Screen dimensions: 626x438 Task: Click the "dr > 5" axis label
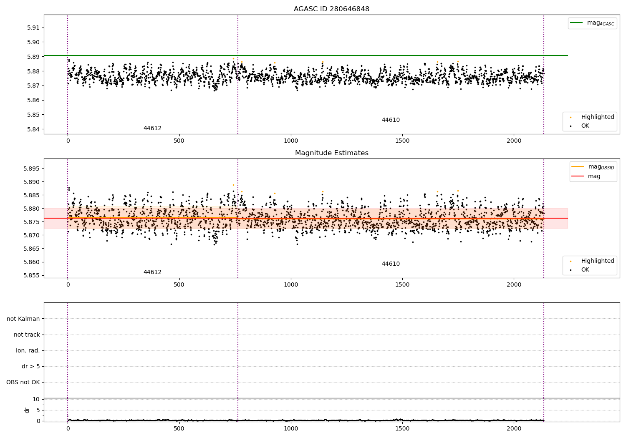[31, 366]
